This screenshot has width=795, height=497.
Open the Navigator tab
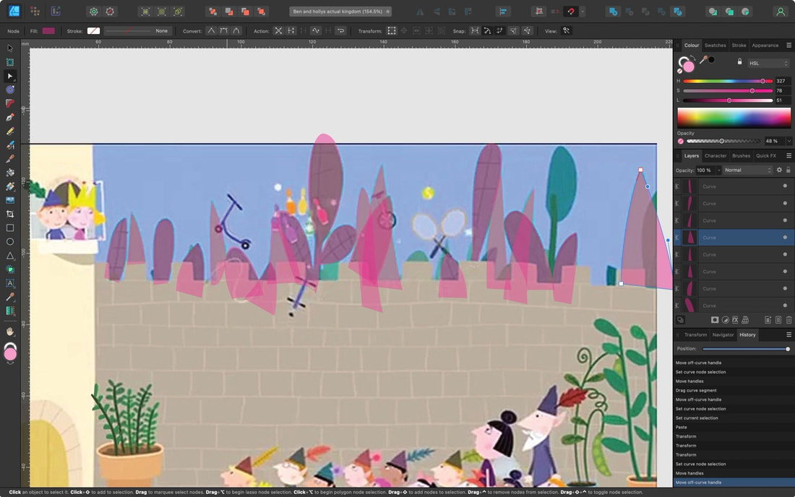tap(723, 334)
